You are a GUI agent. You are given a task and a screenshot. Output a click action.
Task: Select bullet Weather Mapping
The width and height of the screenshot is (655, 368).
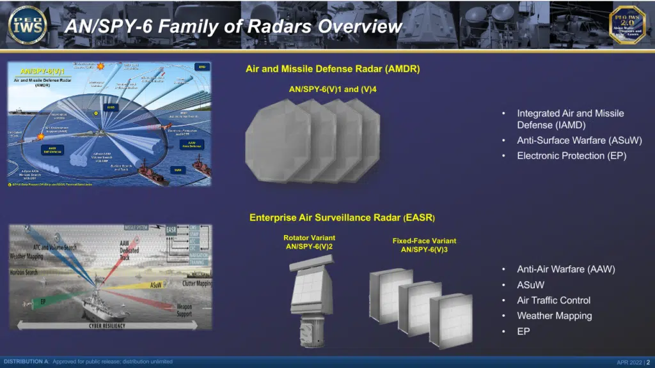pos(554,316)
